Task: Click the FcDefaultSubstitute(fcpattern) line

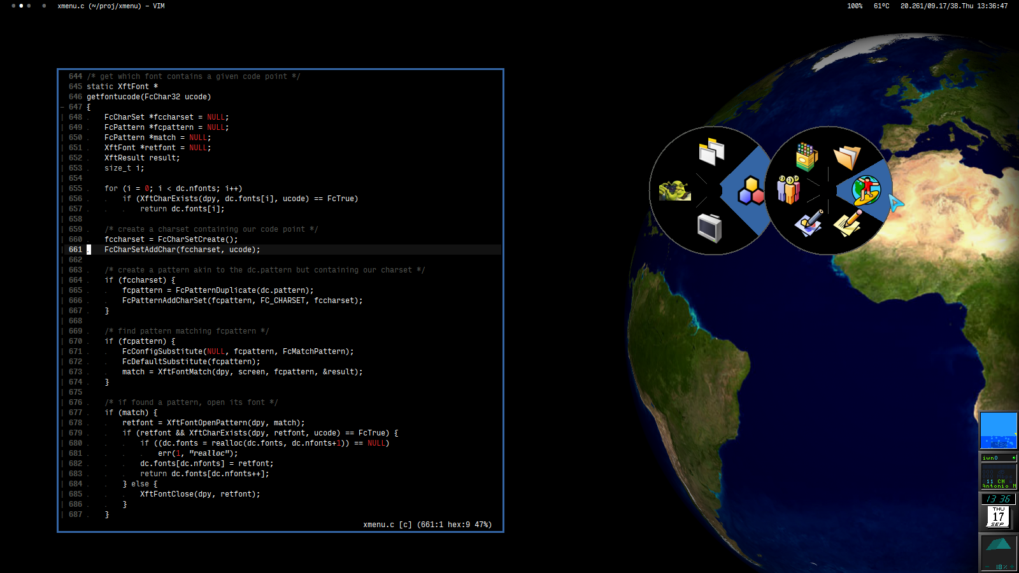Action: tap(191, 362)
